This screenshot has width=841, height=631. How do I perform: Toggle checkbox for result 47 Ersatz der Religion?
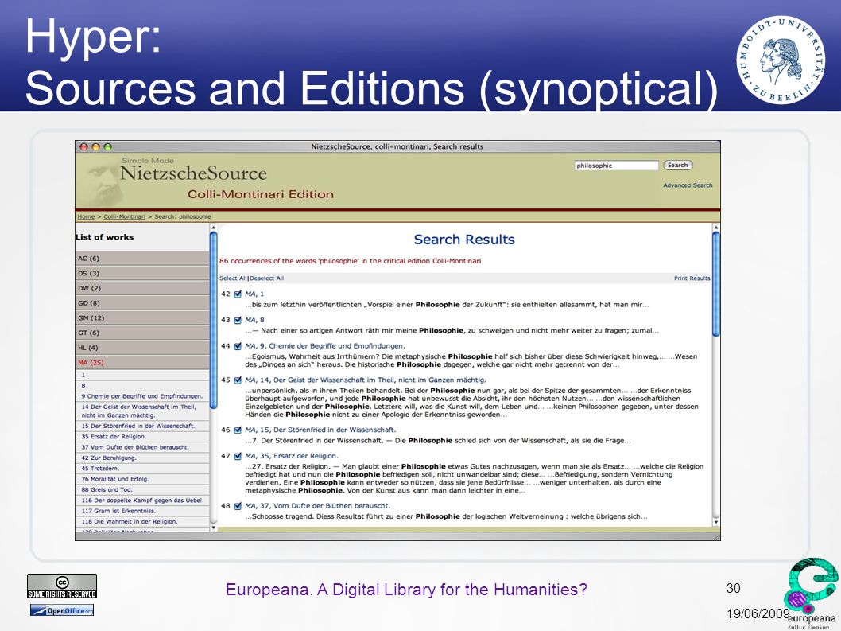coord(238,457)
